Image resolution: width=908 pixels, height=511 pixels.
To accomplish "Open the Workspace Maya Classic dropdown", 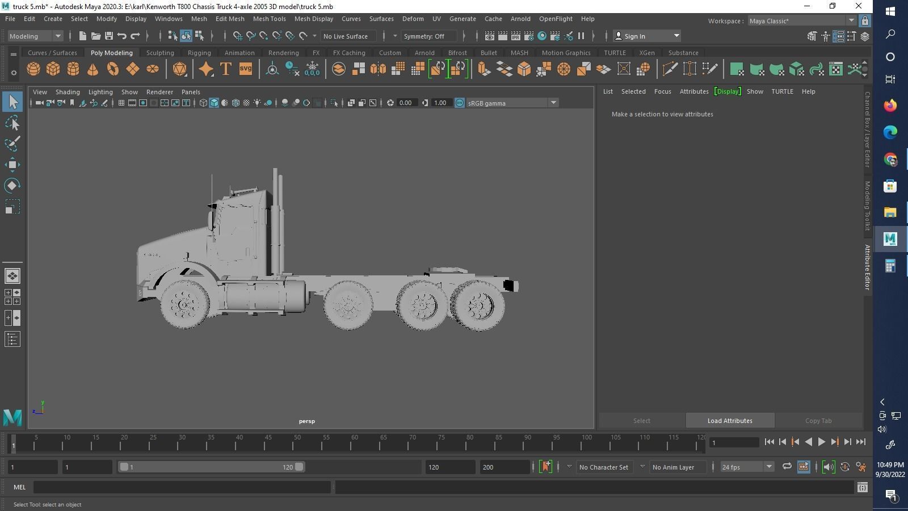I will click(x=802, y=21).
